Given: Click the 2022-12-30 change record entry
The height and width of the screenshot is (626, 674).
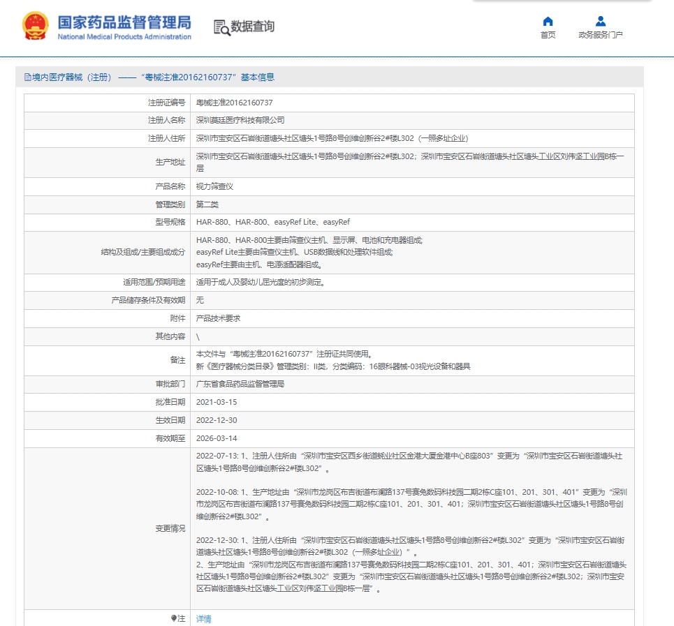Looking at the screenshot, I should tap(411, 564).
